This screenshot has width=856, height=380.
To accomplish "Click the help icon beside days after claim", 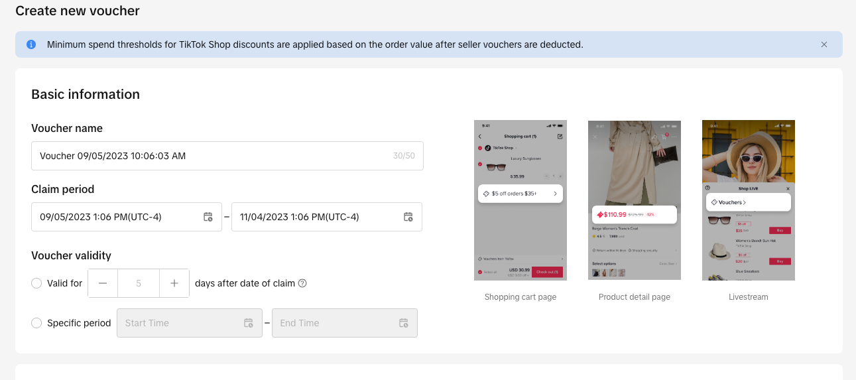I will point(302,283).
